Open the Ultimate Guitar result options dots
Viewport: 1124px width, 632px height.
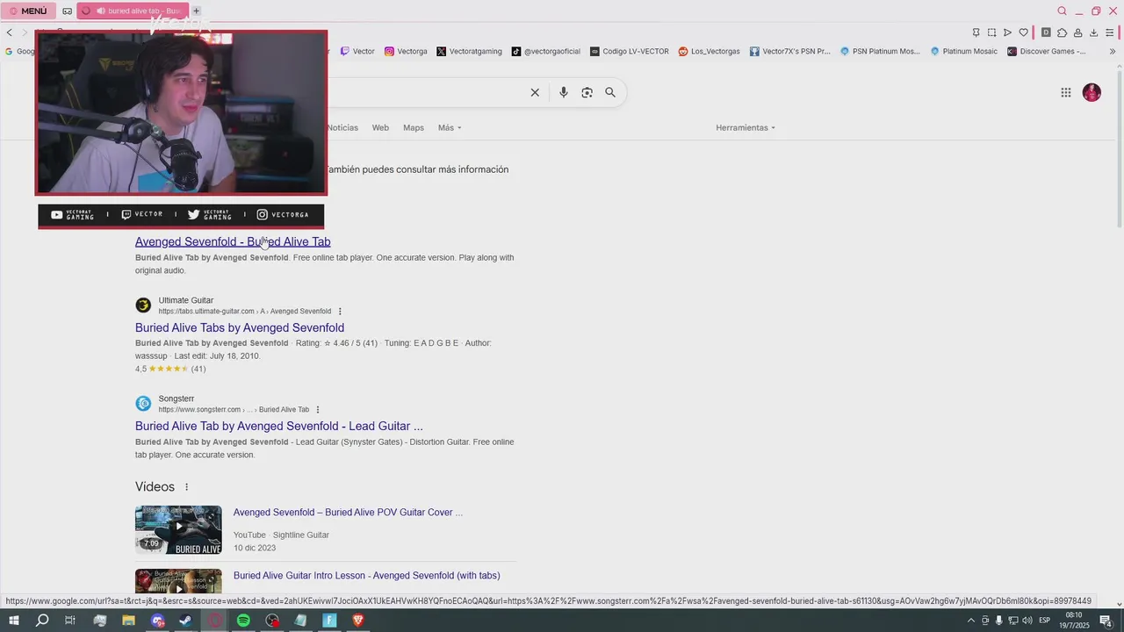[x=340, y=312]
